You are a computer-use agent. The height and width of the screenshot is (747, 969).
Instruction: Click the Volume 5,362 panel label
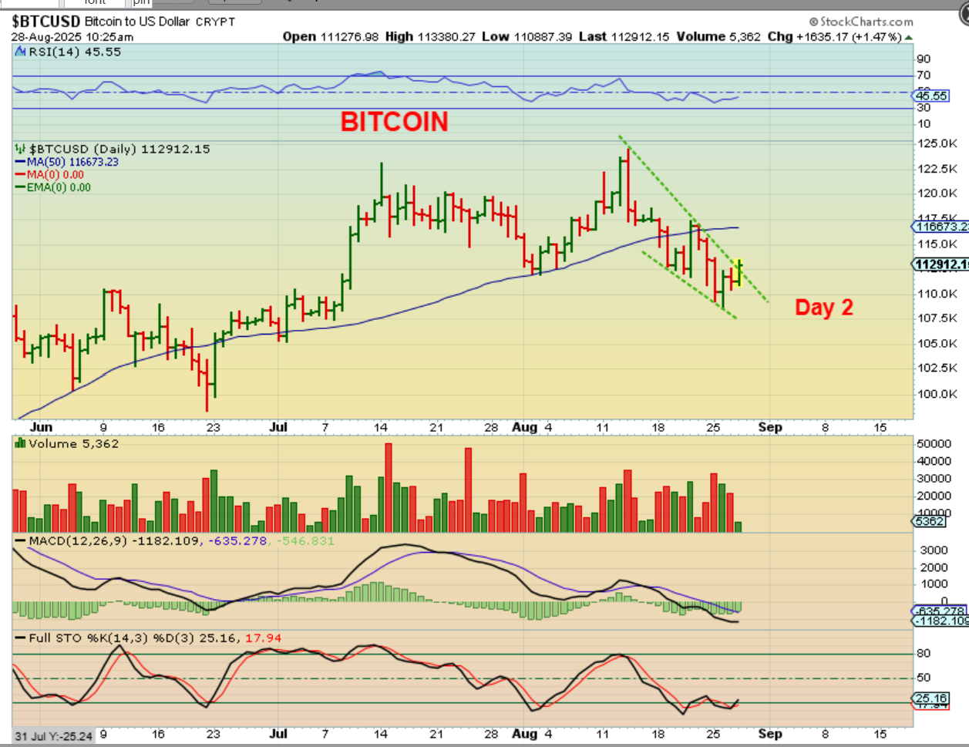74,443
